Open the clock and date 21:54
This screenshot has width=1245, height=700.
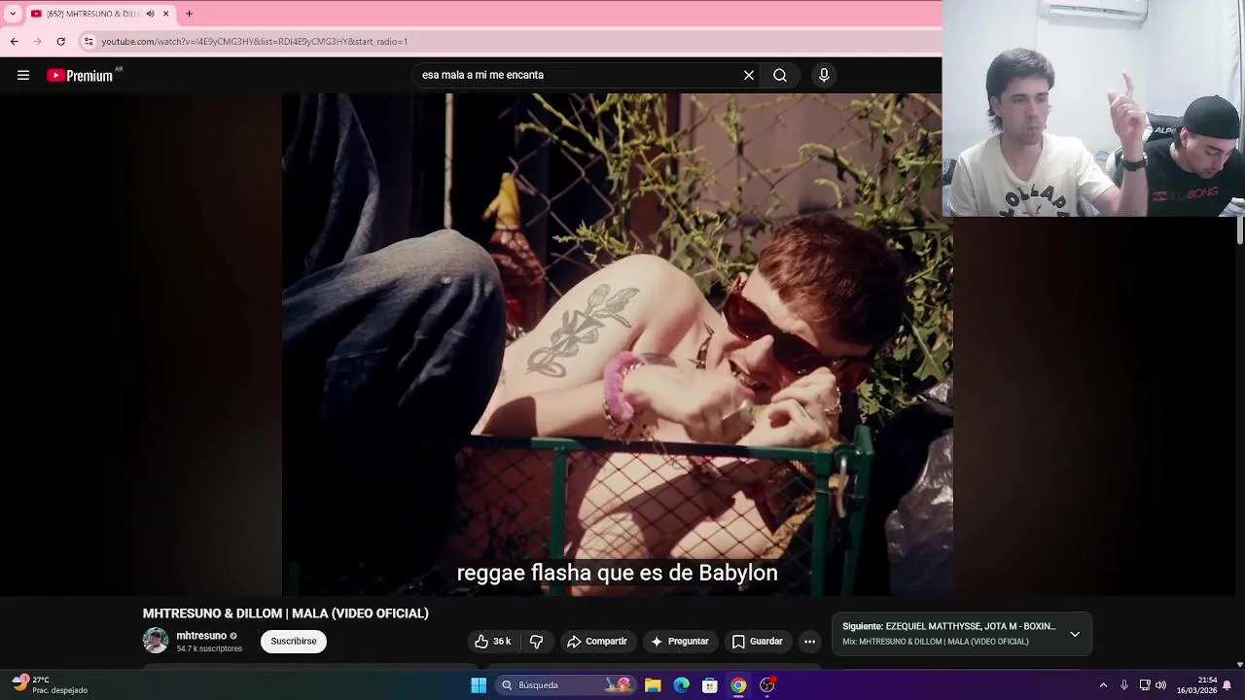click(x=1196, y=685)
